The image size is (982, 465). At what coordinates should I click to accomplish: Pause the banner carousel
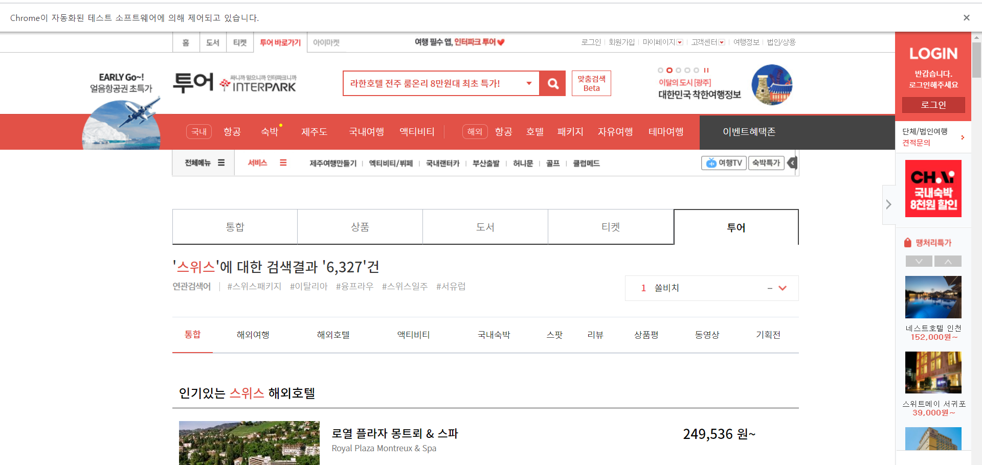pyautogui.click(x=706, y=71)
